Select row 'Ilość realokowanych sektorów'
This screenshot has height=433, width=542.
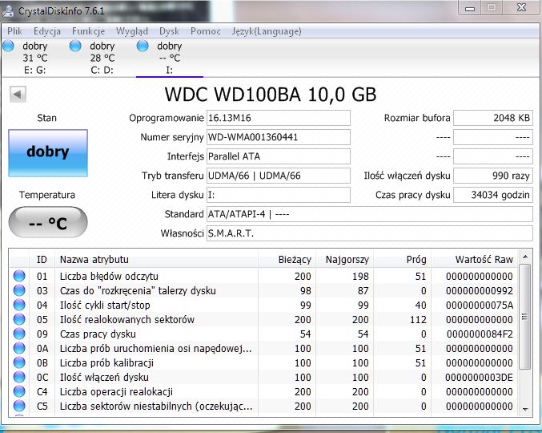tap(263, 319)
